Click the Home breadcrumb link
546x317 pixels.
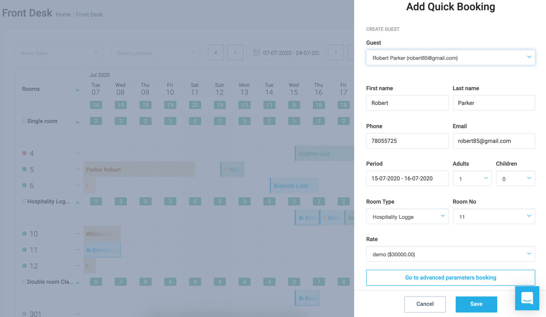[x=63, y=15]
